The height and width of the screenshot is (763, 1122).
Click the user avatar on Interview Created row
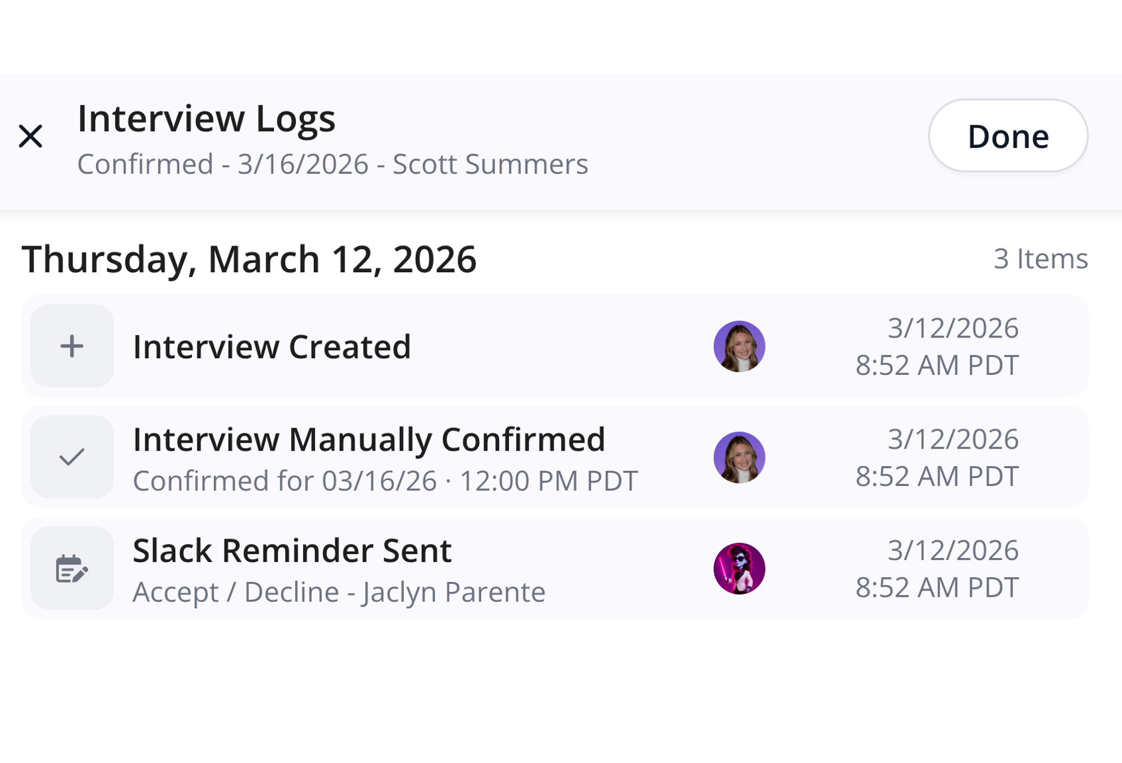[x=739, y=346]
